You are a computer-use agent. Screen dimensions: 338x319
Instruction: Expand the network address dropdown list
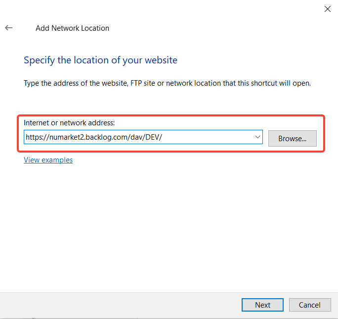click(x=257, y=137)
